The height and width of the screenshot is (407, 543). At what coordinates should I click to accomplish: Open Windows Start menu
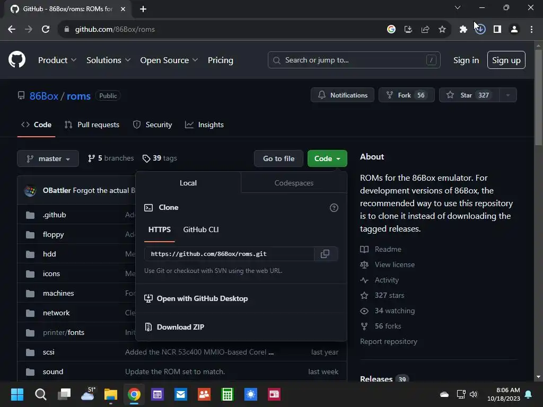[17, 394]
